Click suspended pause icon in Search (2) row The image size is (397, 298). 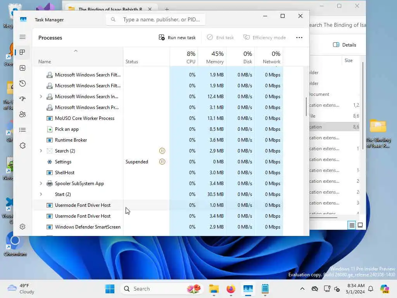[x=162, y=151]
